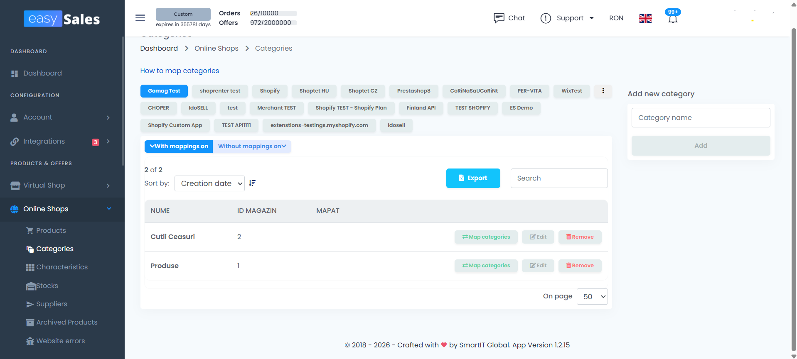
Task: Open the three-dots more shops menu
Action: [603, 91]
